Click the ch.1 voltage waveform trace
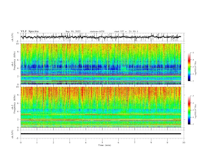Screen dimensions: 207x160 101,37
